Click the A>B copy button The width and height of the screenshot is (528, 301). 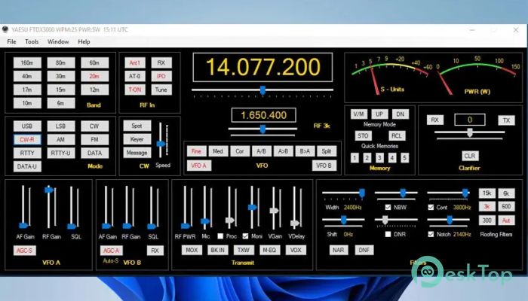pyautogui.click(x=283, y=151)
